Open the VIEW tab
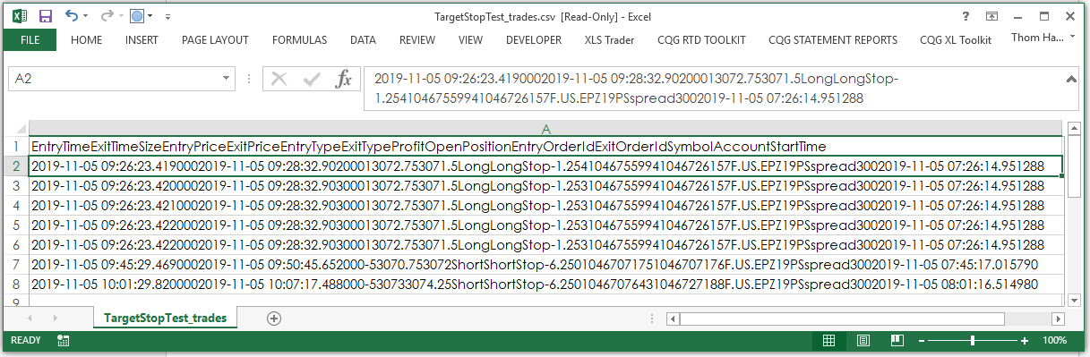This screenshot has width=1090, height=357. point(470,39)
